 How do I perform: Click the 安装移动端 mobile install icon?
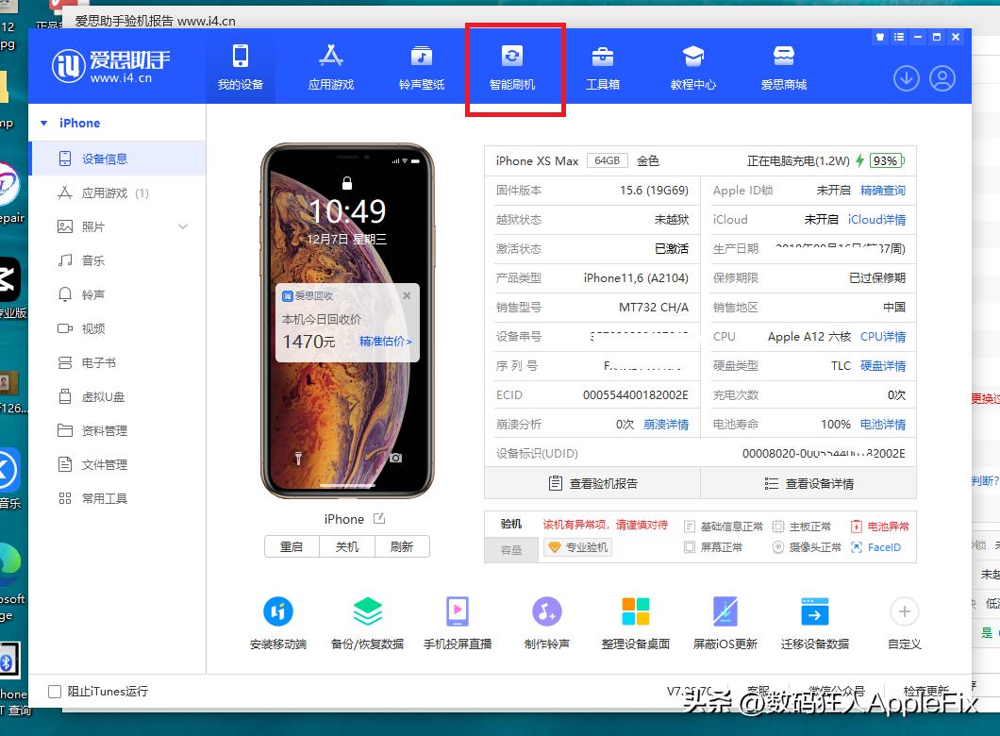[278, 611]
